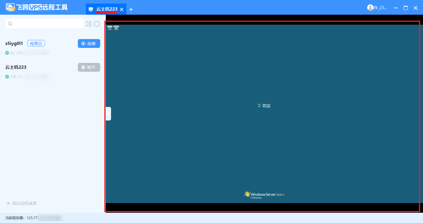Click the keyboard icon in remote desktop
Image resolution: width=423 pixels, height=223 pixels.
116,28
